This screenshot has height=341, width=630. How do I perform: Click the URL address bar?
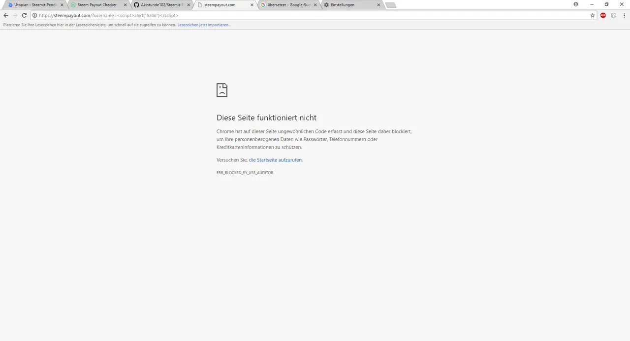(313, 15)
